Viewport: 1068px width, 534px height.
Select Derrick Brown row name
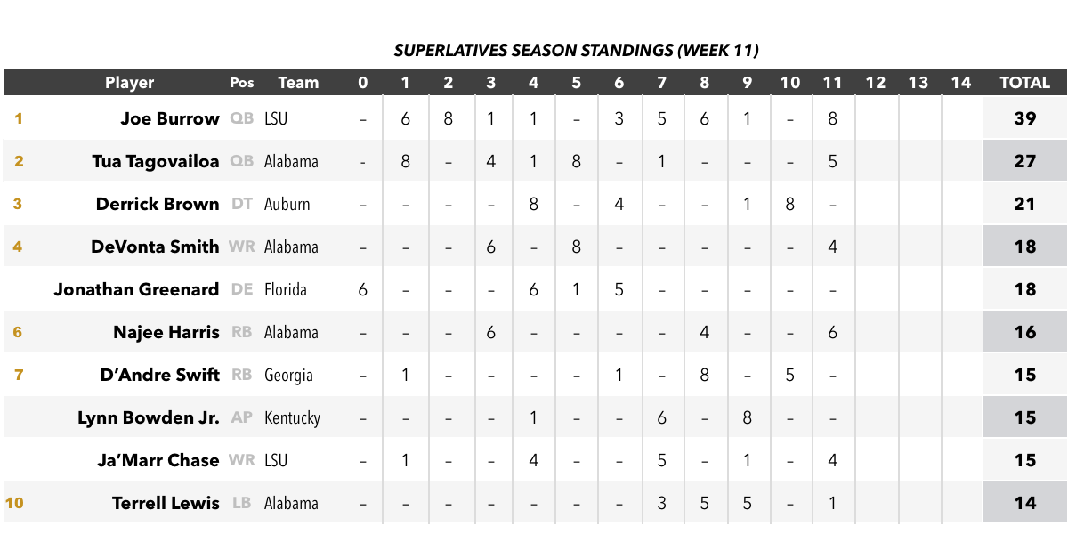point(158,204)
